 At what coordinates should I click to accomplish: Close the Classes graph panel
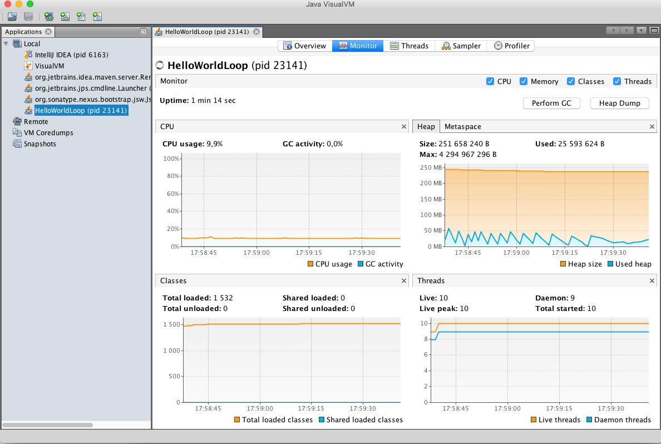[404, 281]
